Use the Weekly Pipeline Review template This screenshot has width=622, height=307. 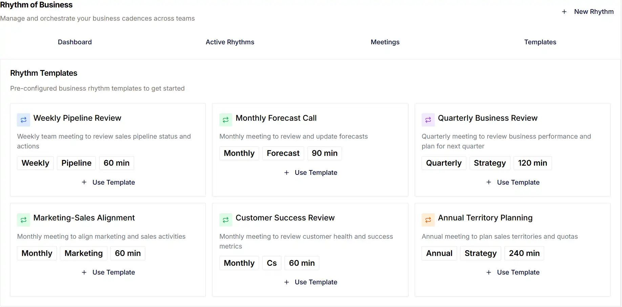pos(108,182)
